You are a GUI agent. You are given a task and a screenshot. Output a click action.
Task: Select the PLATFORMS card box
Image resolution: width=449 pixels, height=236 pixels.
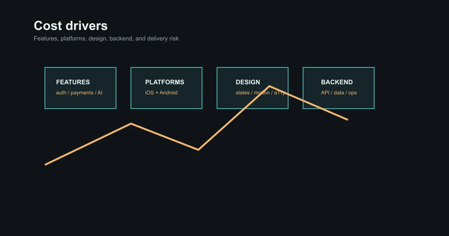pos(167,88)
